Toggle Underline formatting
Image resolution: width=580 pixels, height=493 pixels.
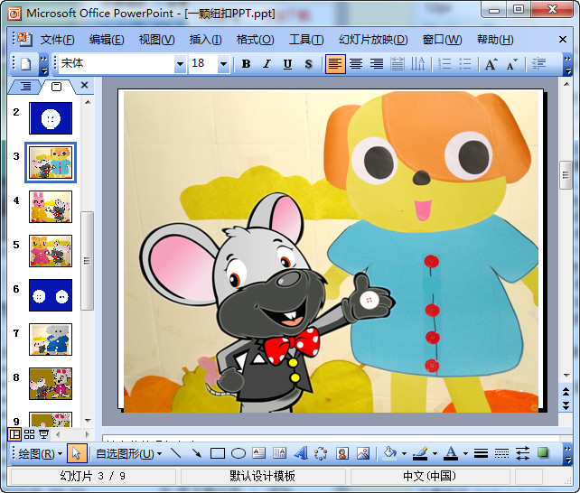tap(287, 64)
